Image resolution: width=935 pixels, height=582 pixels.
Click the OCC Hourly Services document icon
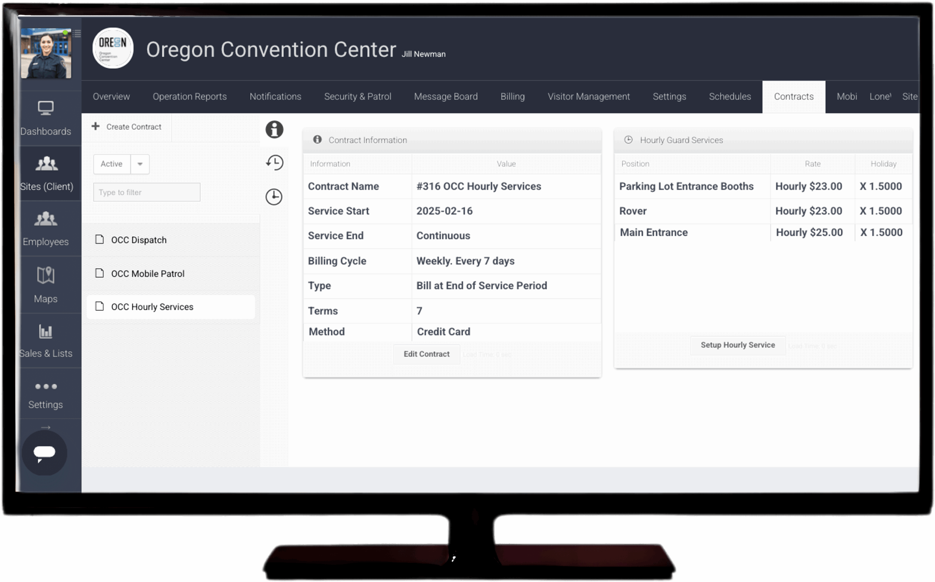[99, 307]
